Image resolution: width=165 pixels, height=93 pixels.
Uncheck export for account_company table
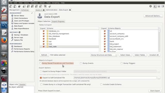(x=105, y=34)
